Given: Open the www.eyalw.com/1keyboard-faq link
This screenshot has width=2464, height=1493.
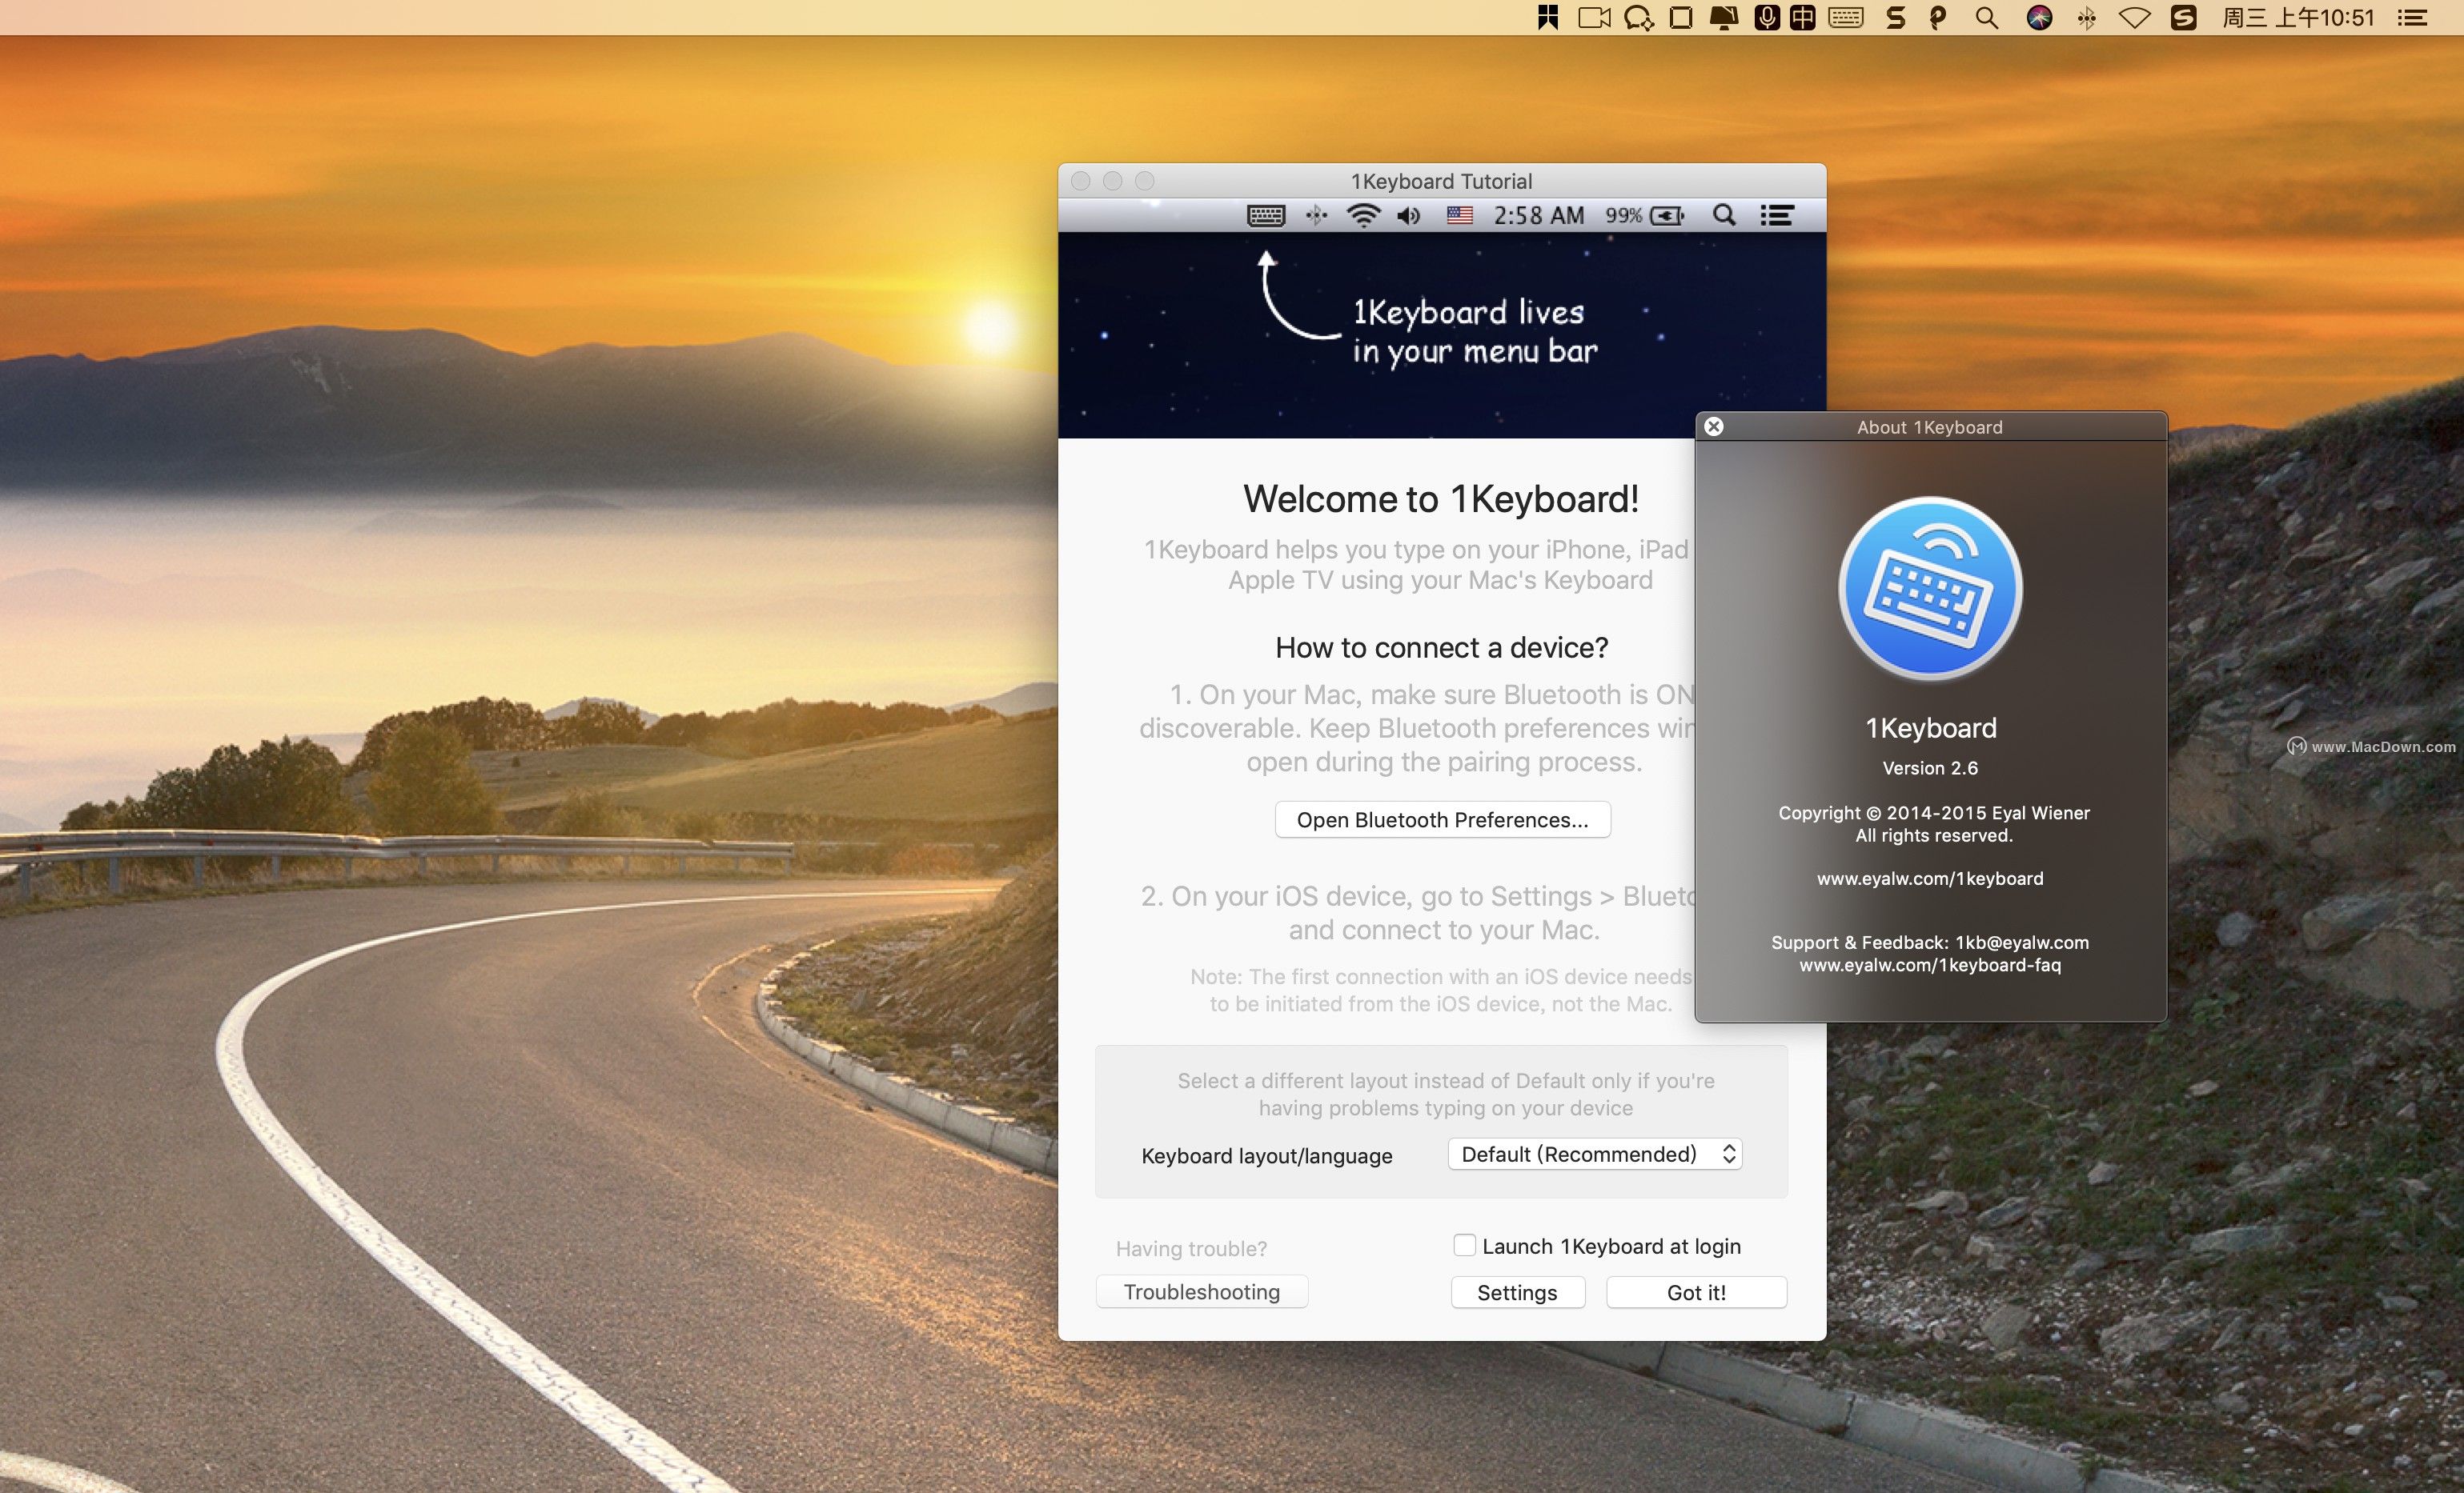Looking at the screenshot, I should [1930, 966].
